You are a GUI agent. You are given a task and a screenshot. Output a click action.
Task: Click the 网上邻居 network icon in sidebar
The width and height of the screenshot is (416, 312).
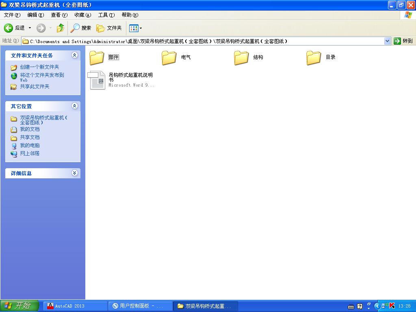click(x=14, y=154)
